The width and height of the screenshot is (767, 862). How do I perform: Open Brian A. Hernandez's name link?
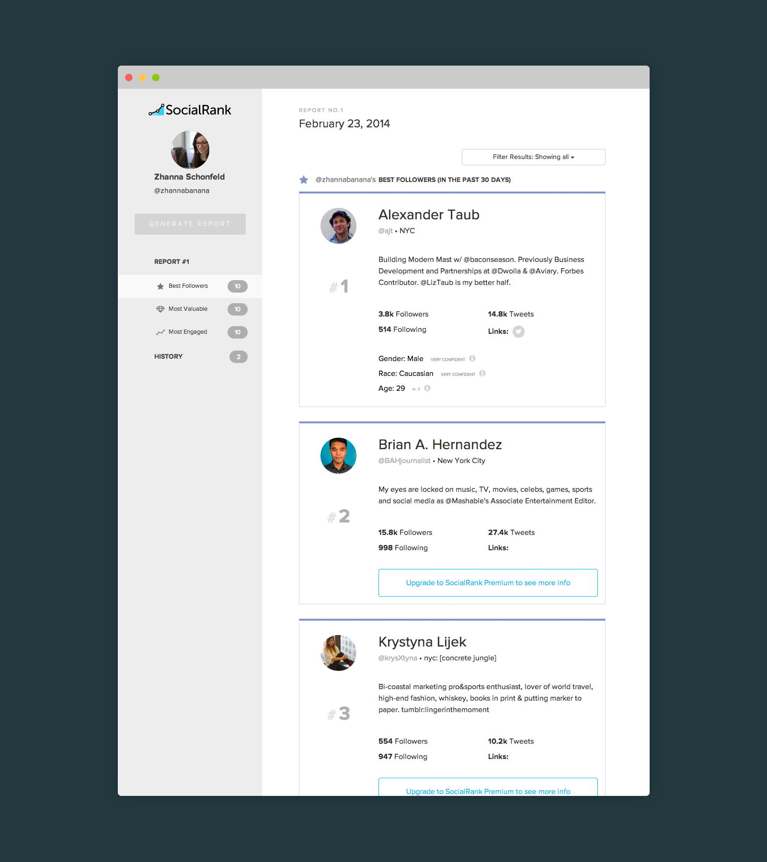pyautogui.click(x=440, y=445)
